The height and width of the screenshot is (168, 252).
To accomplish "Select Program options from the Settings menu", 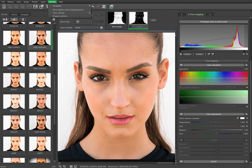I will click(61, 16).
